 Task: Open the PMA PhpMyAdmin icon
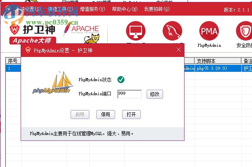(209, 31)
